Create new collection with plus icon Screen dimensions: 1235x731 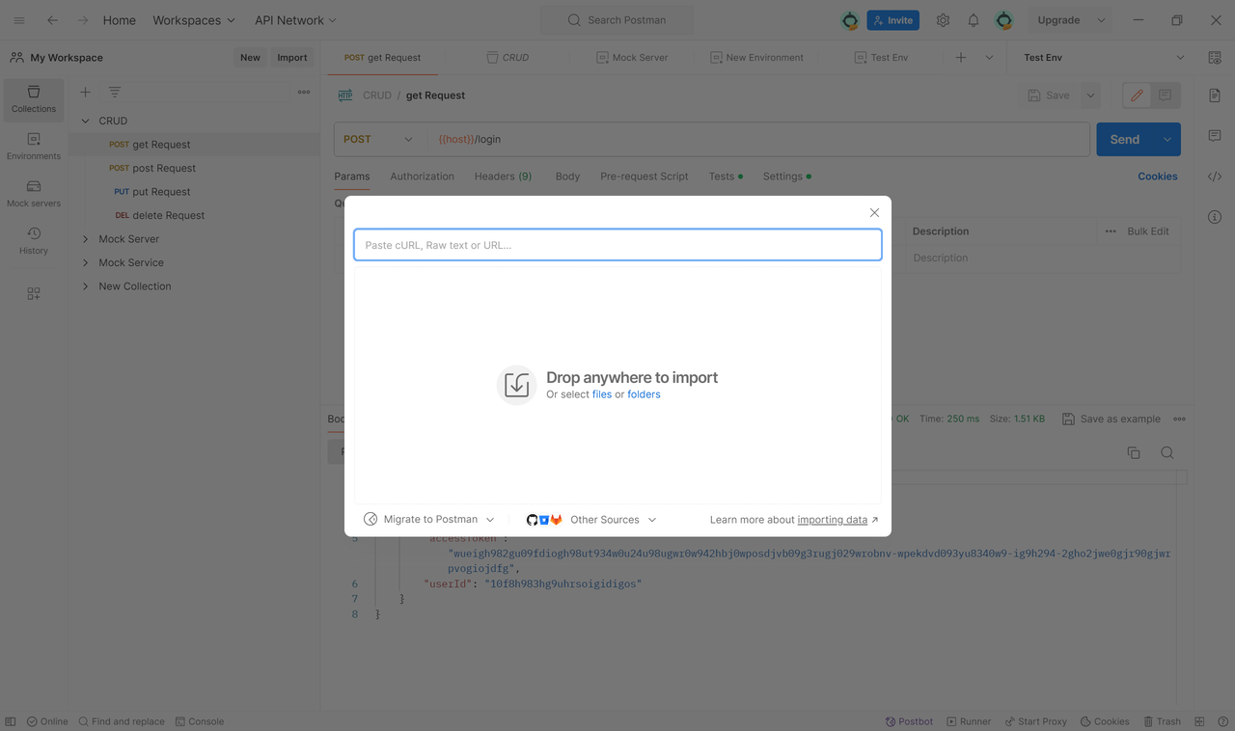[85, 93]
